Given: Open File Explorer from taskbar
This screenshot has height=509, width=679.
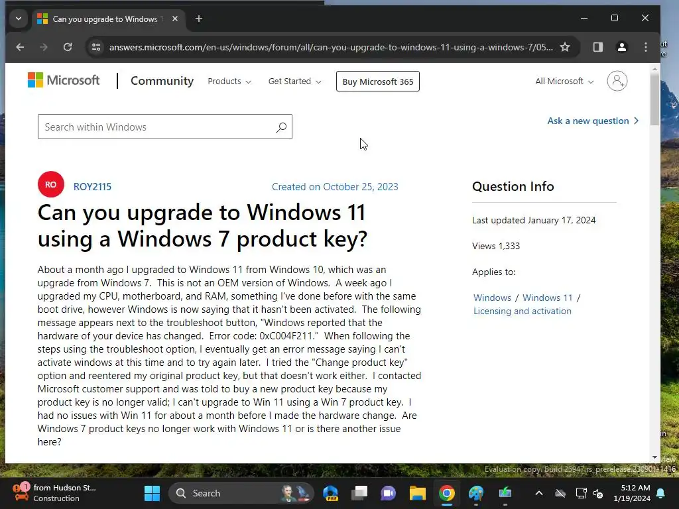Looking at the screenshot, I should [418, 493].
